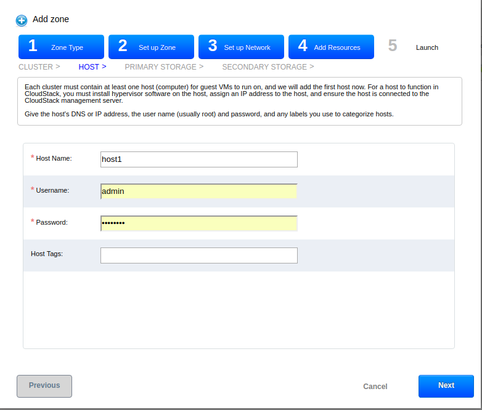Click the description paragraph starting with Each cluster
Image resolution: width=482 pixels, height=410 pixels.
(232, 94)
